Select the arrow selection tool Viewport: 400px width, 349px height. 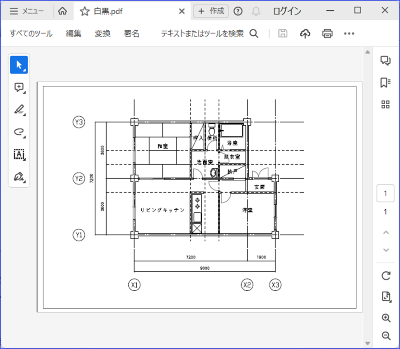(19, 65)
